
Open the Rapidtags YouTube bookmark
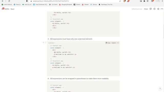[106, 5]
